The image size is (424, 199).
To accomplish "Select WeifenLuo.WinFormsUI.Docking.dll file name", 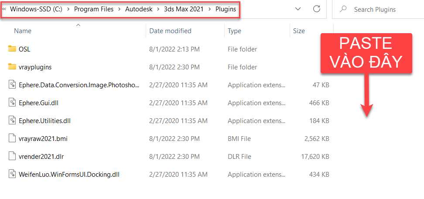I will 69,174.
